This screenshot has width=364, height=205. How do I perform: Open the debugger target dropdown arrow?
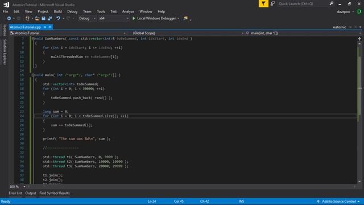click(178, 18)
